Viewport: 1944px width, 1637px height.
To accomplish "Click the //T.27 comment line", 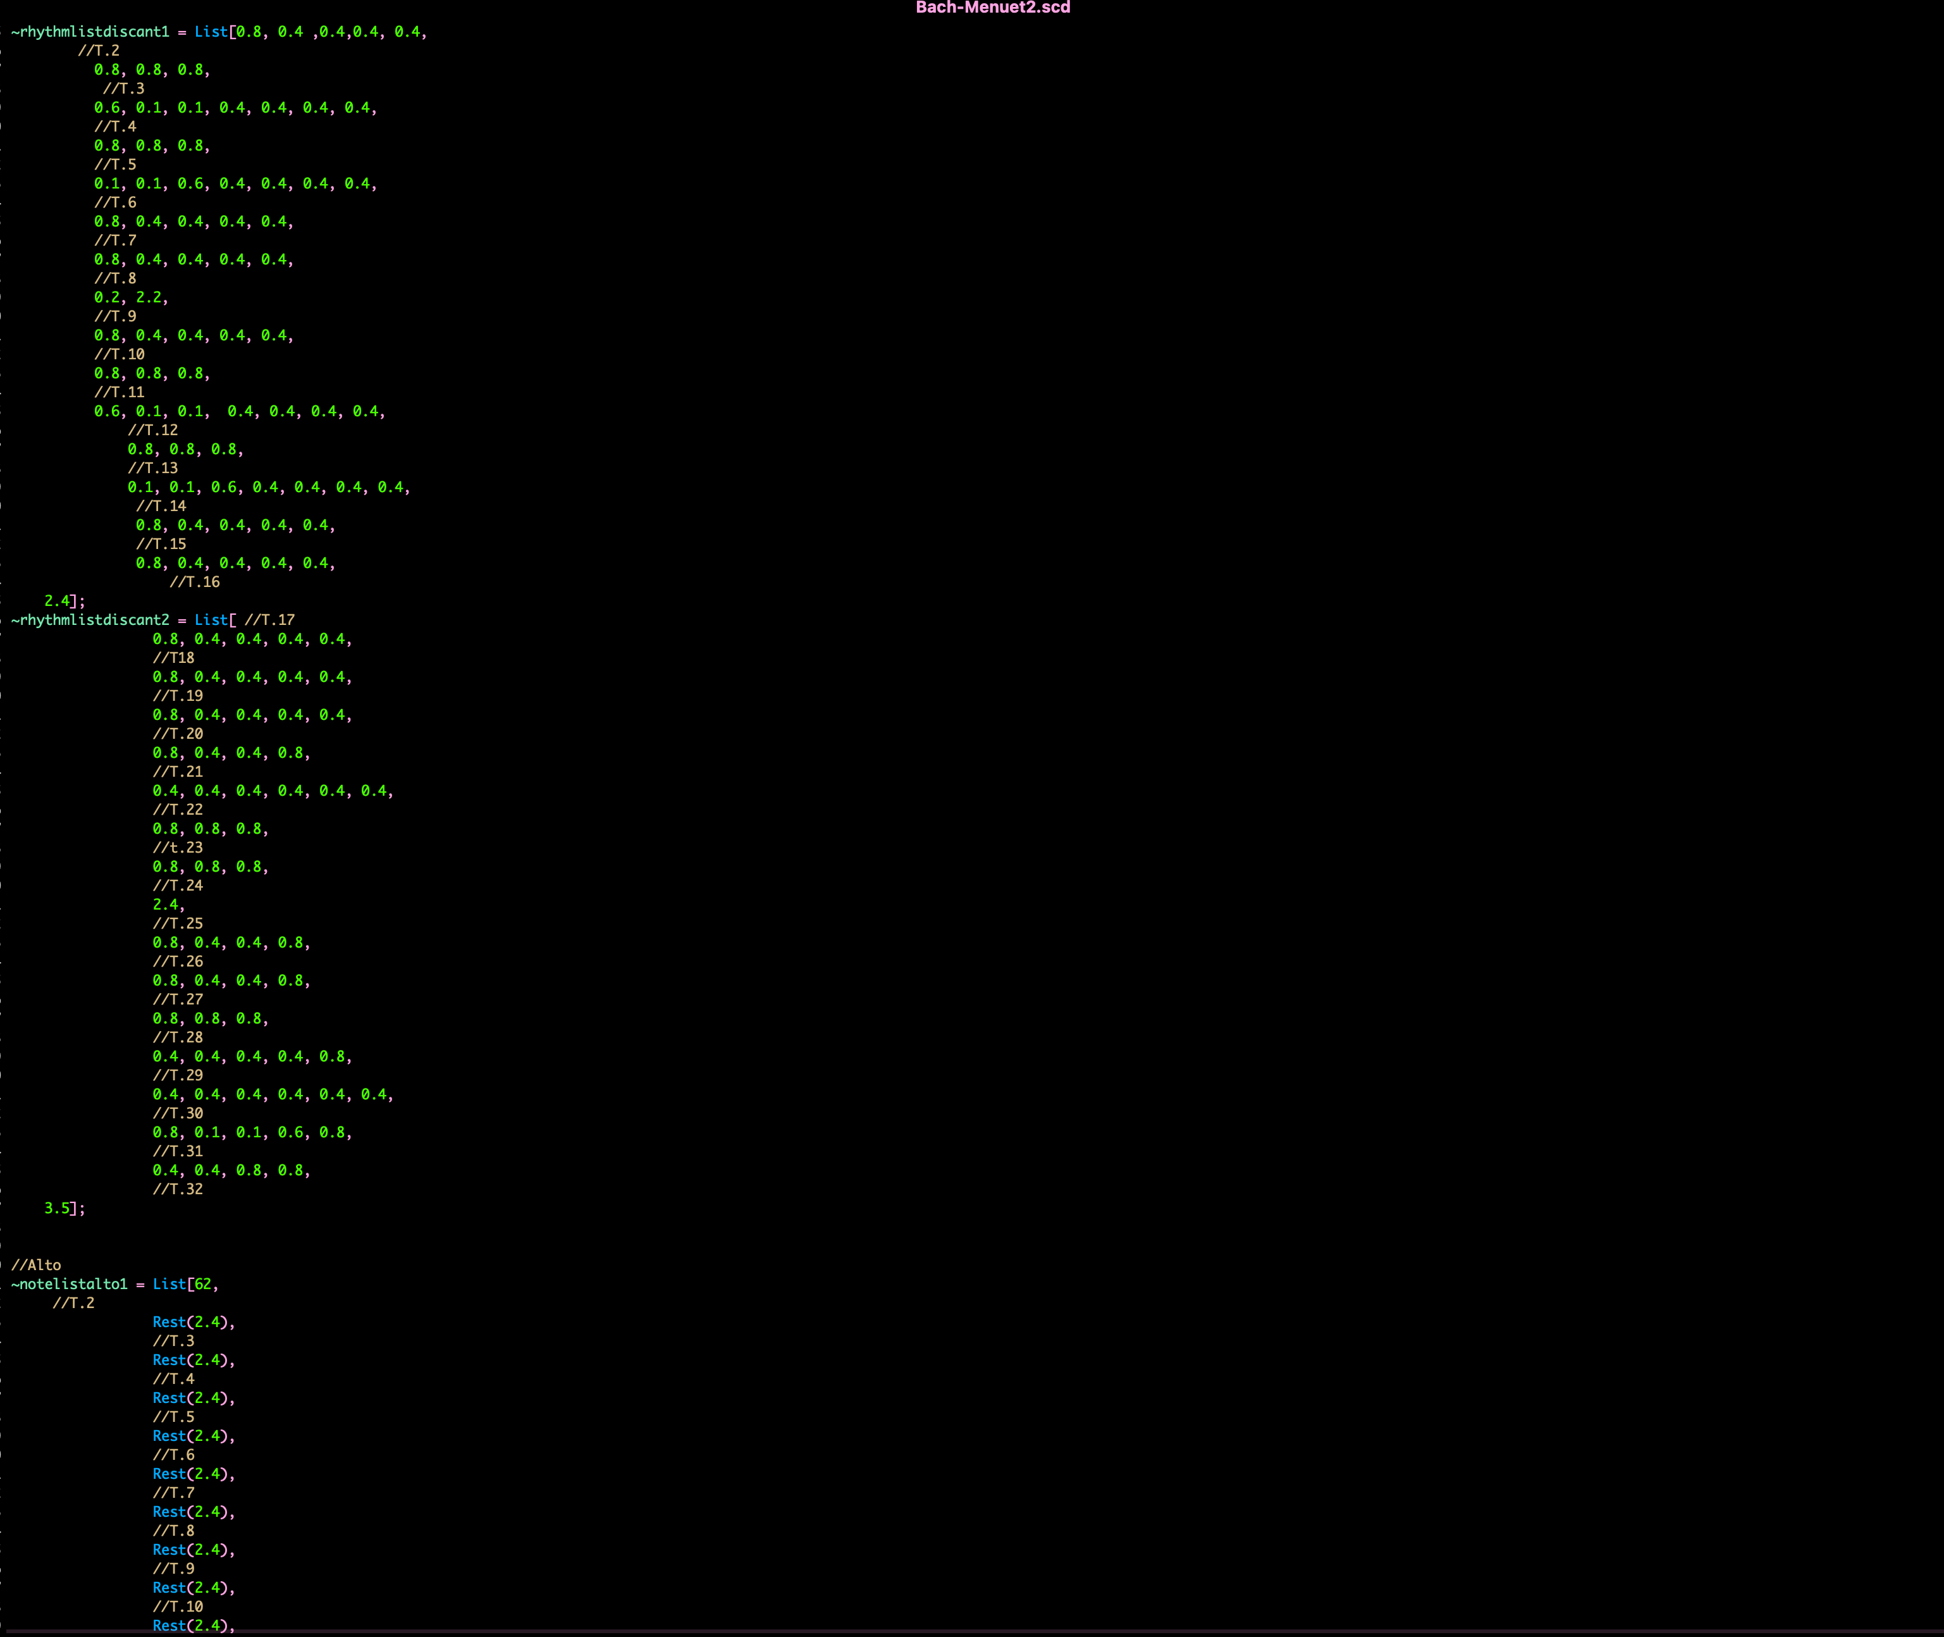I will point(177,1001).
